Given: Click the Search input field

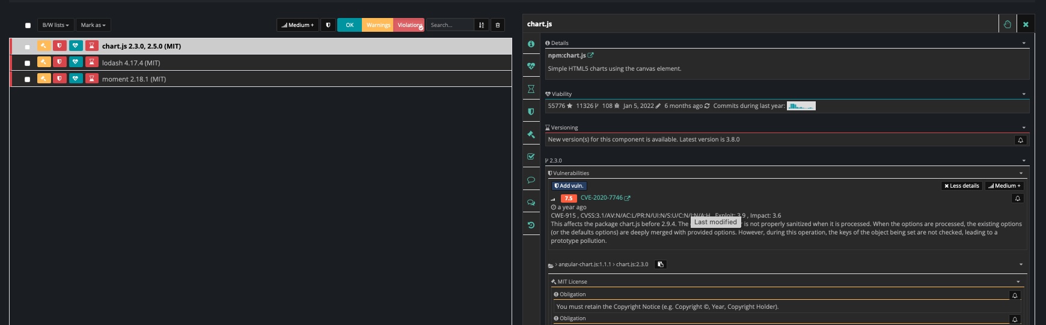Looking at the screenshot, I should click(x=450, y=25).
